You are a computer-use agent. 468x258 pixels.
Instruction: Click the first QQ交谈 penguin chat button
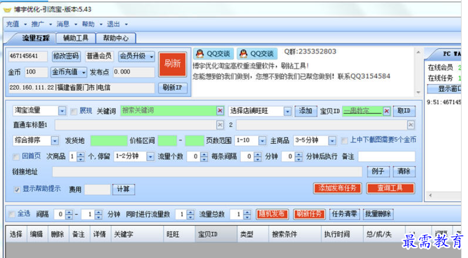click(212, 54)
